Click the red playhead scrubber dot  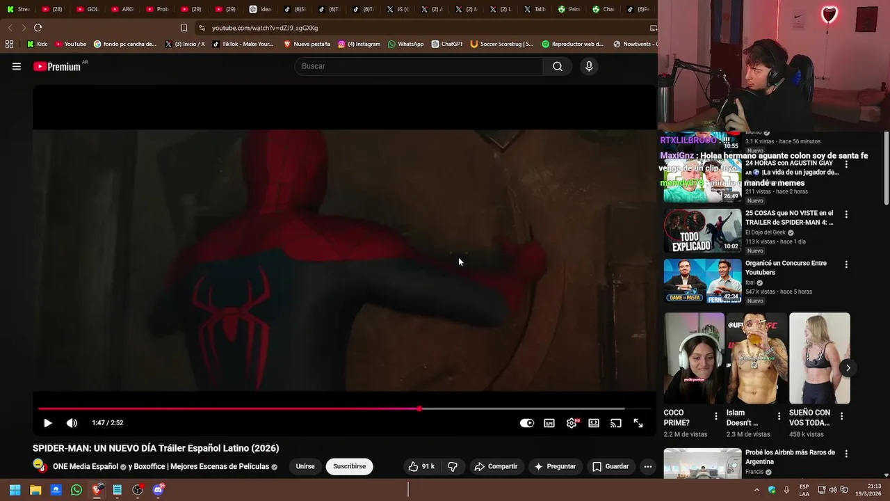pyautogui.click(x=419, y=408)
